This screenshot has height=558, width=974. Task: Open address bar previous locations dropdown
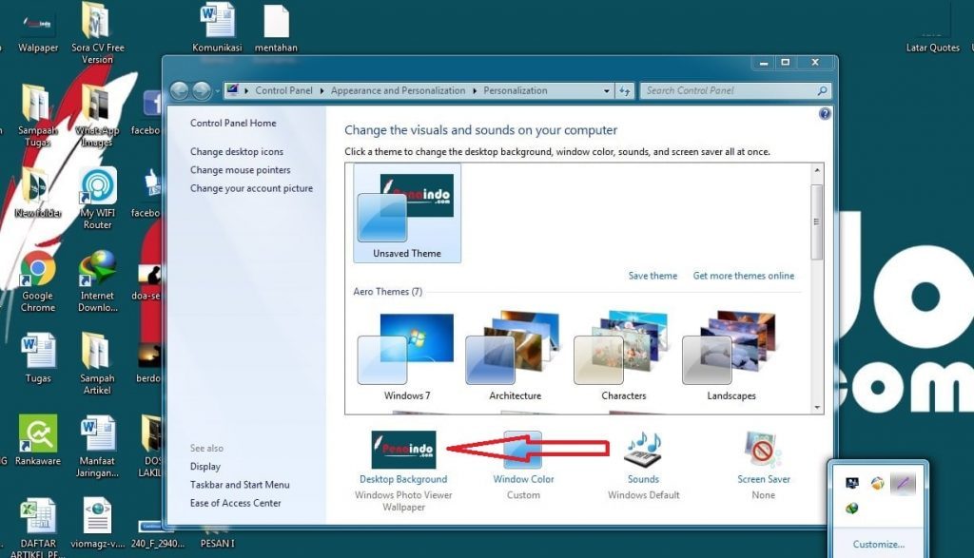click(x=607, y=90)
